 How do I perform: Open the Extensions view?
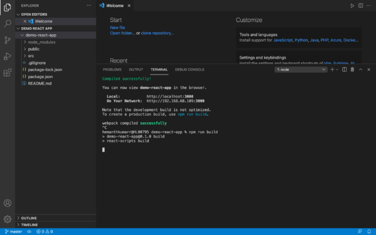pyautogui.click(x=8, y=72)
